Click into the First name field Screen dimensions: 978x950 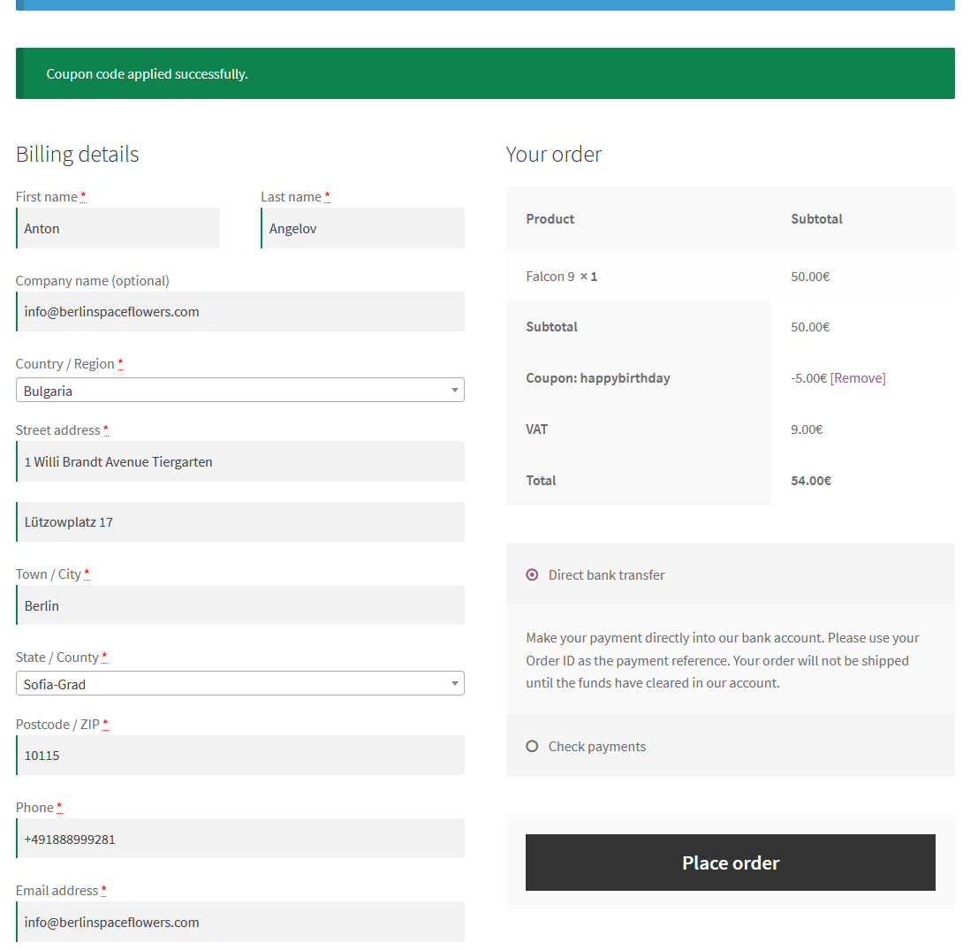click(118, 228)
